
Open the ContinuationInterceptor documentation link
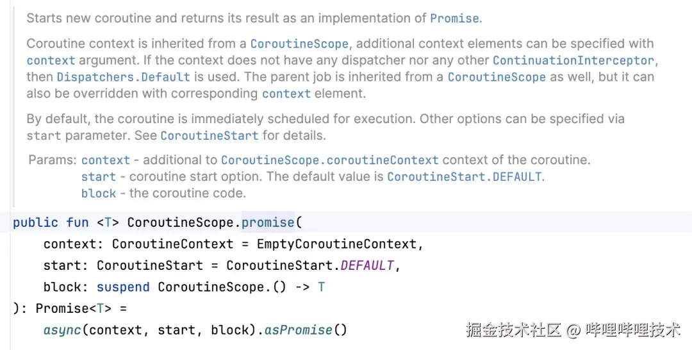click(573, 61)
